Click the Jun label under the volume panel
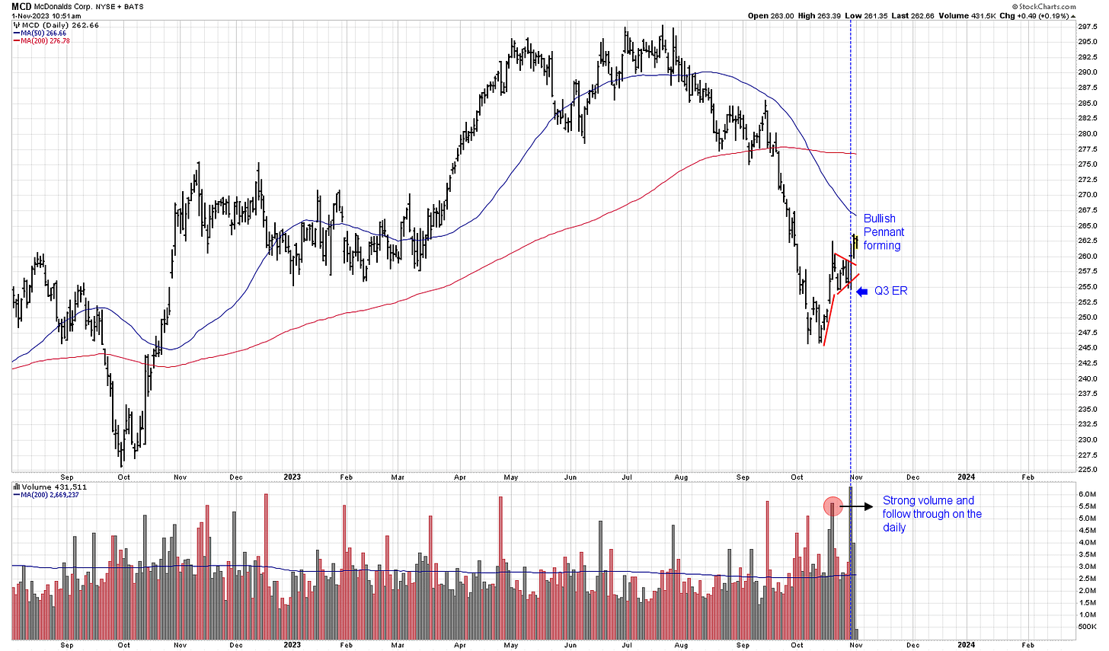1109x651 pixels. click(x=570, y=645)
